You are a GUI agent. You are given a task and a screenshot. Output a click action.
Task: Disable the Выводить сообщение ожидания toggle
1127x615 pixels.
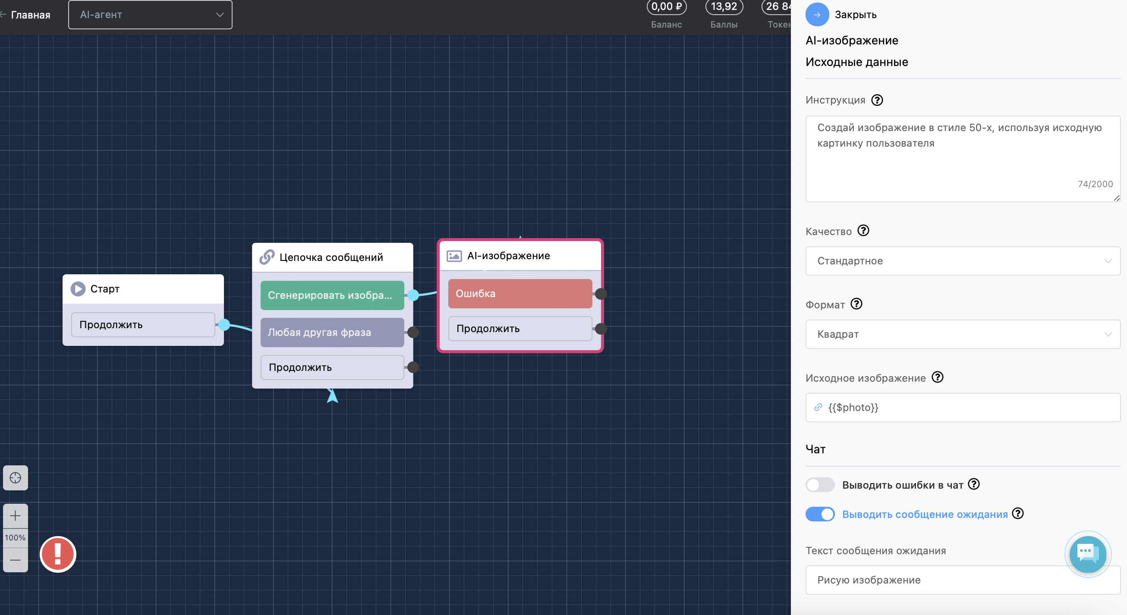(820, 514)
